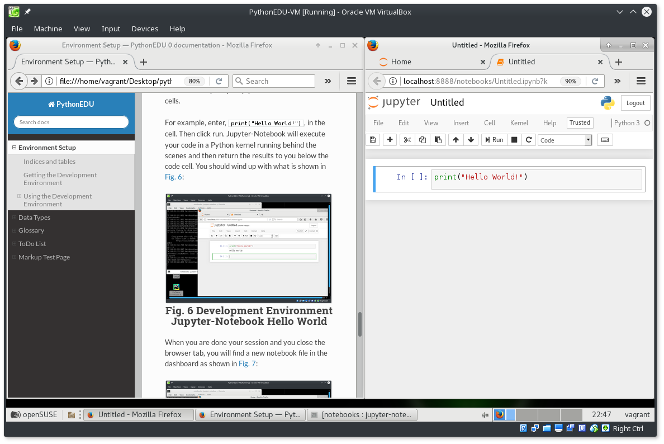Click the documentation page vertical scrollbar
664x444 pixels.
point(360,324)
